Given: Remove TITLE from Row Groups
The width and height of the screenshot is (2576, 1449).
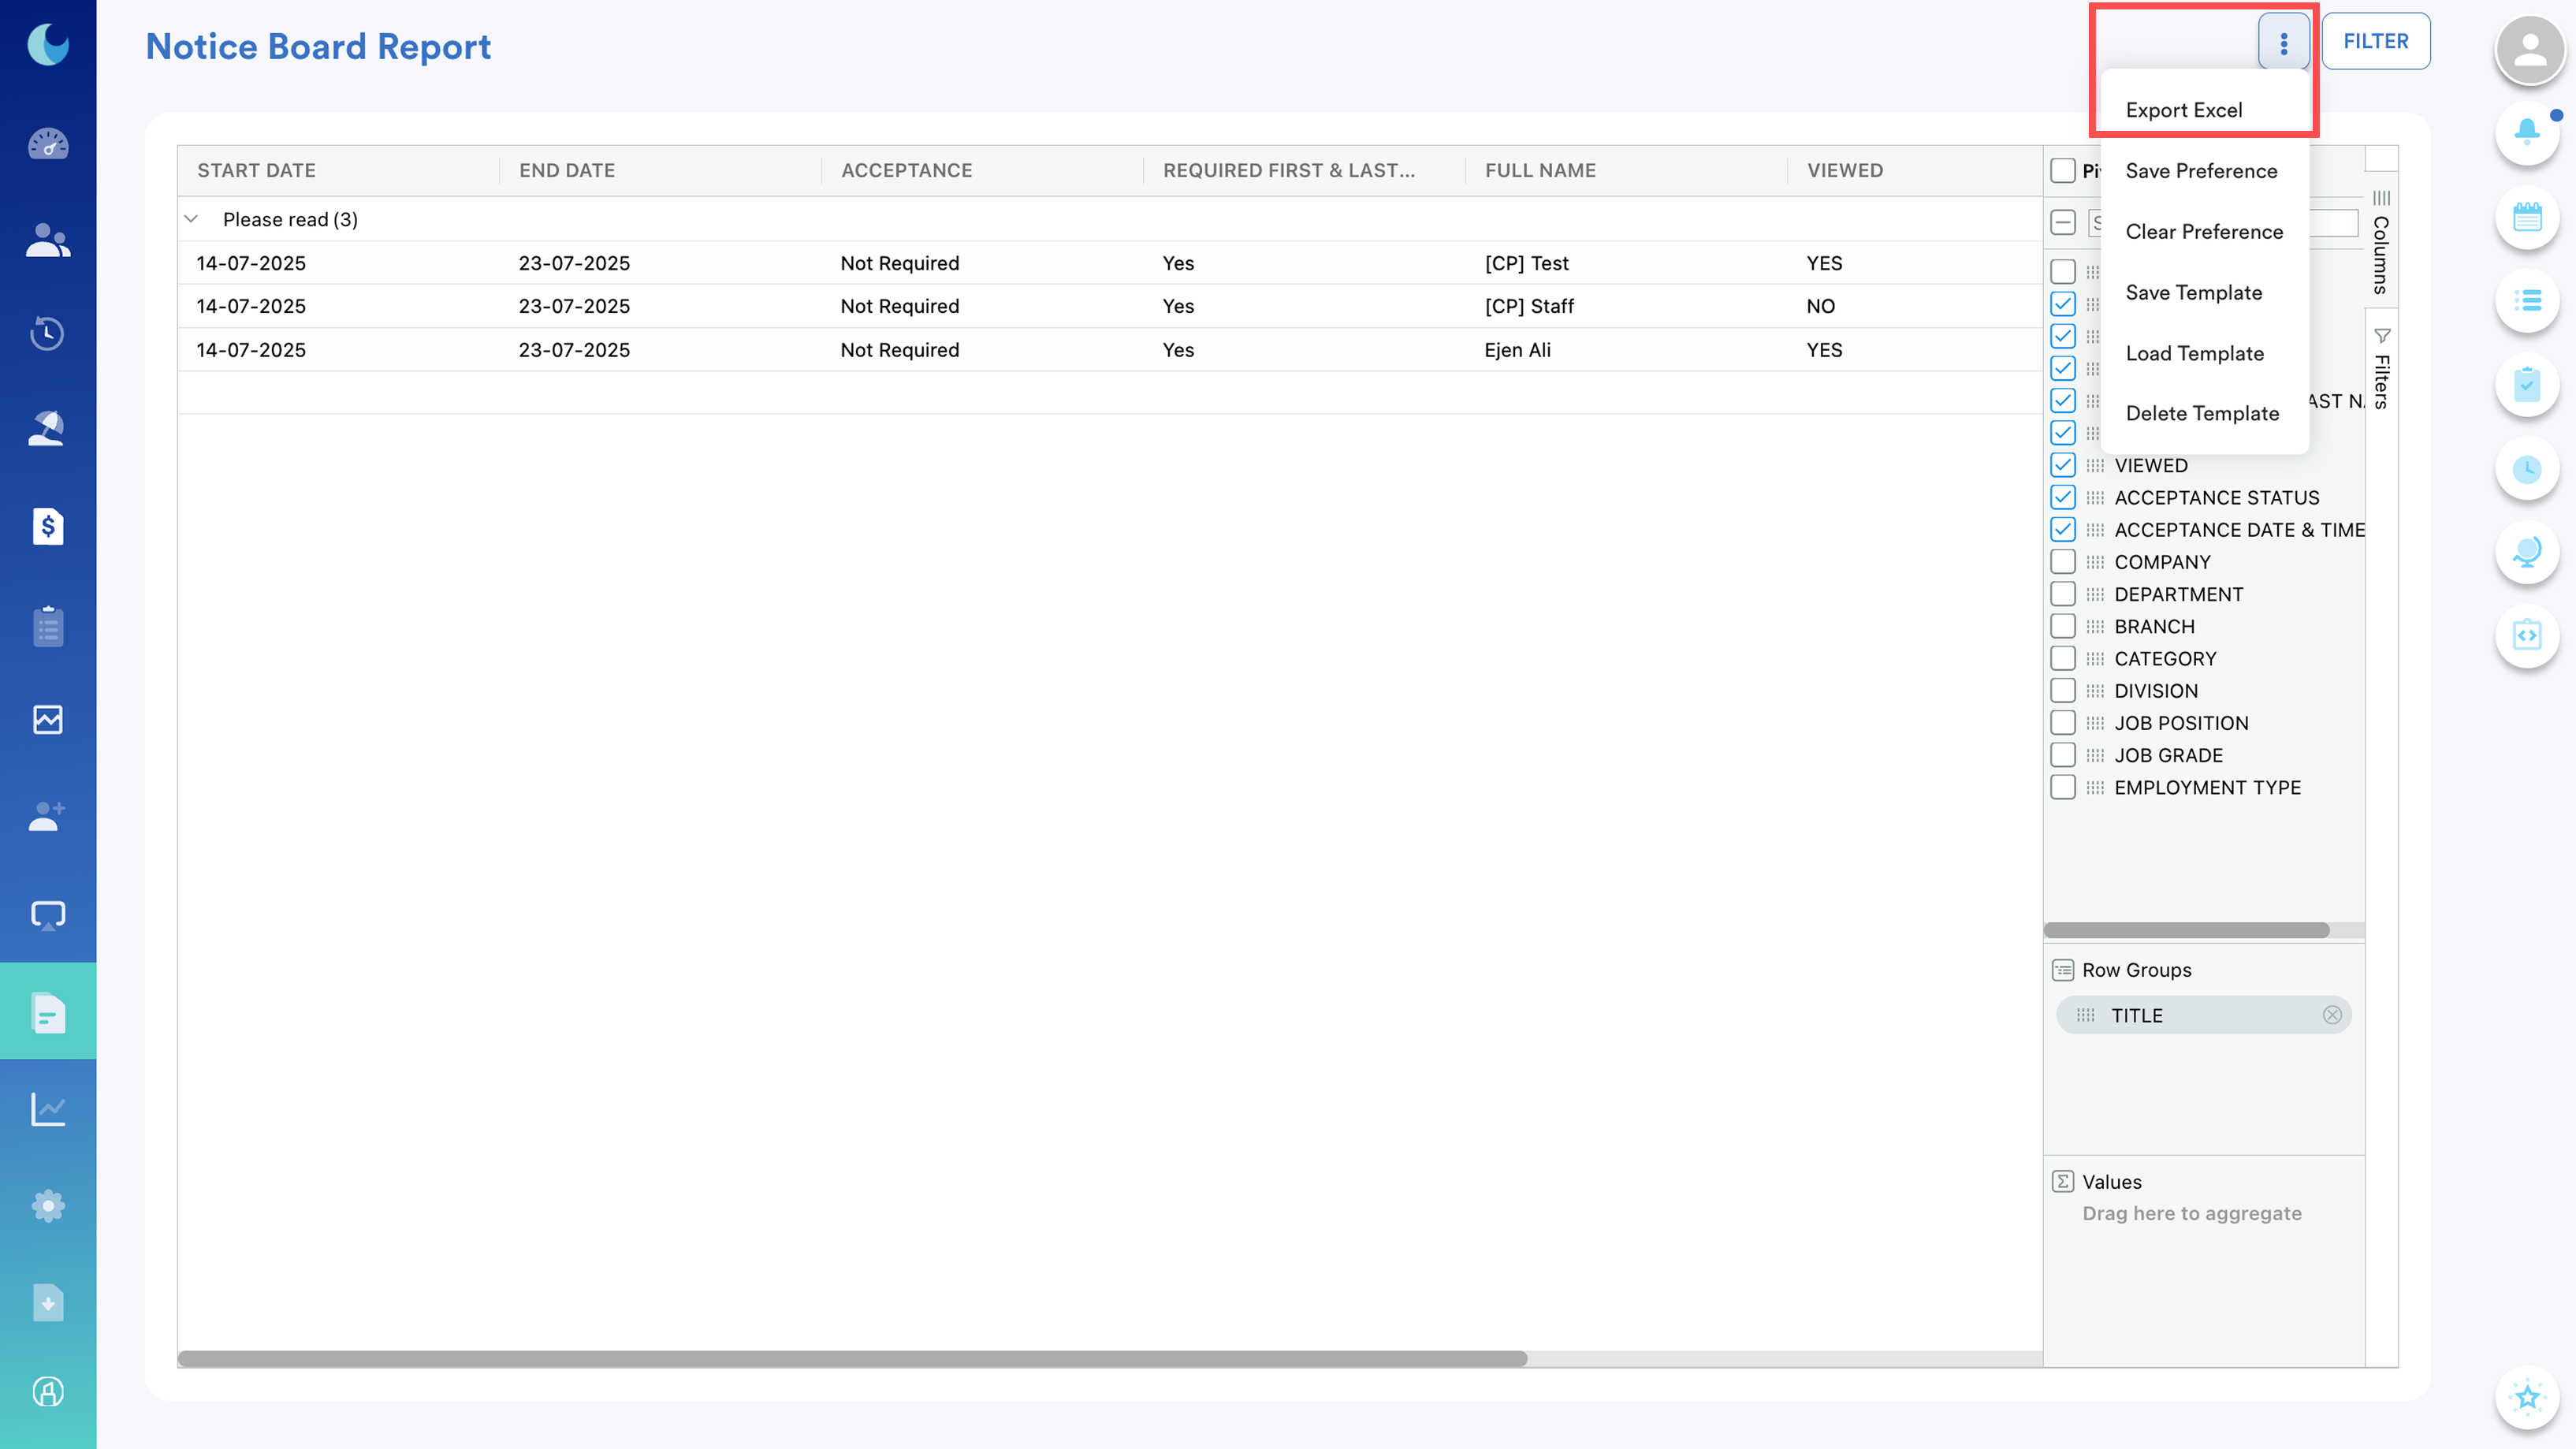Looking at the screenshot, I should coord(2331,1015).
